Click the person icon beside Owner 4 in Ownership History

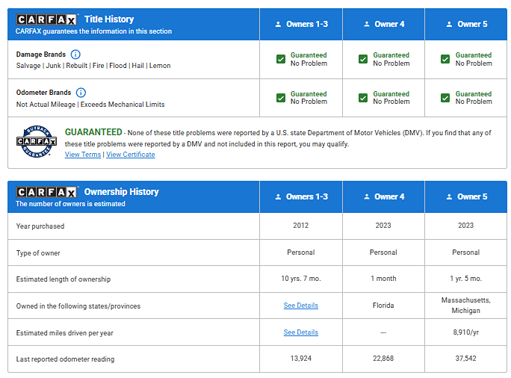[367, 196]
